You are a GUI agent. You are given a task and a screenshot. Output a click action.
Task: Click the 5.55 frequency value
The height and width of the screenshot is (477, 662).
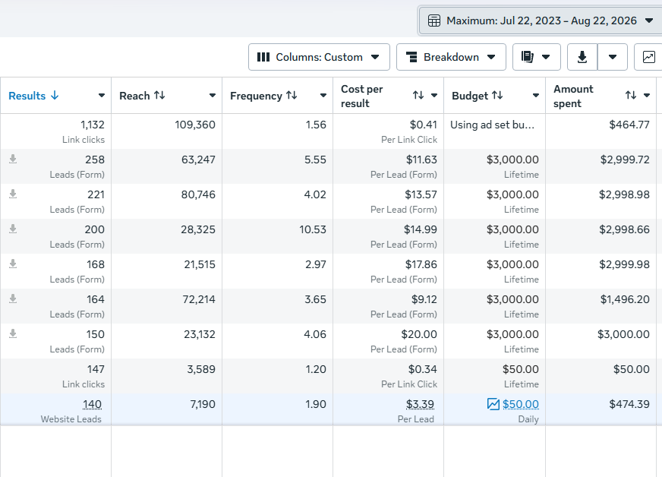tap(315, 160)
